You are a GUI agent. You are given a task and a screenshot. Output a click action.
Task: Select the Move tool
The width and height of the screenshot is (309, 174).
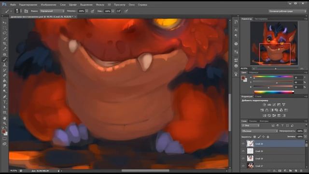click(x=4, y=23)
